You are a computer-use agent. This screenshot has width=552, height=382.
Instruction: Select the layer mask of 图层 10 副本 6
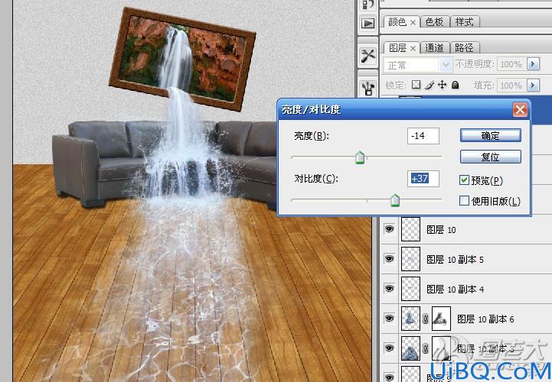[441, 319]
